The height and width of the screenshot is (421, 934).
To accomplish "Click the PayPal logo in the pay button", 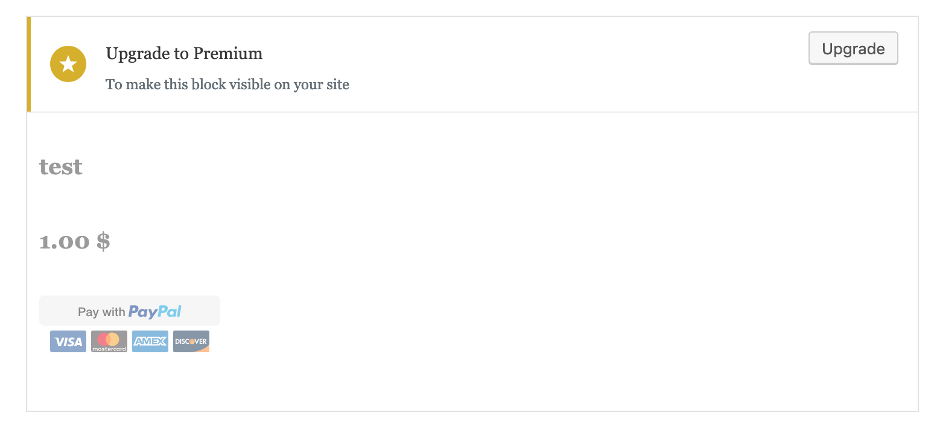I will (x=155, y=310).
